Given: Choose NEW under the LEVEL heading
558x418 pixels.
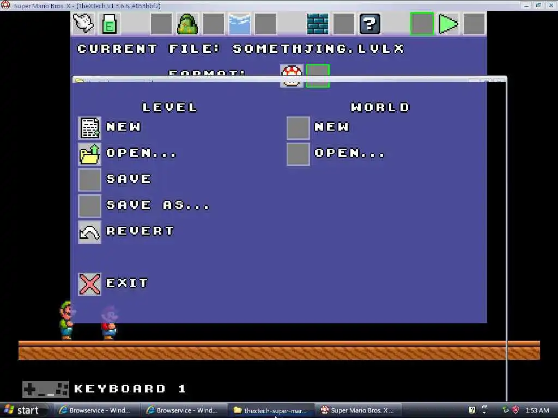Looking at the screenshot, I should pos(124,126).
